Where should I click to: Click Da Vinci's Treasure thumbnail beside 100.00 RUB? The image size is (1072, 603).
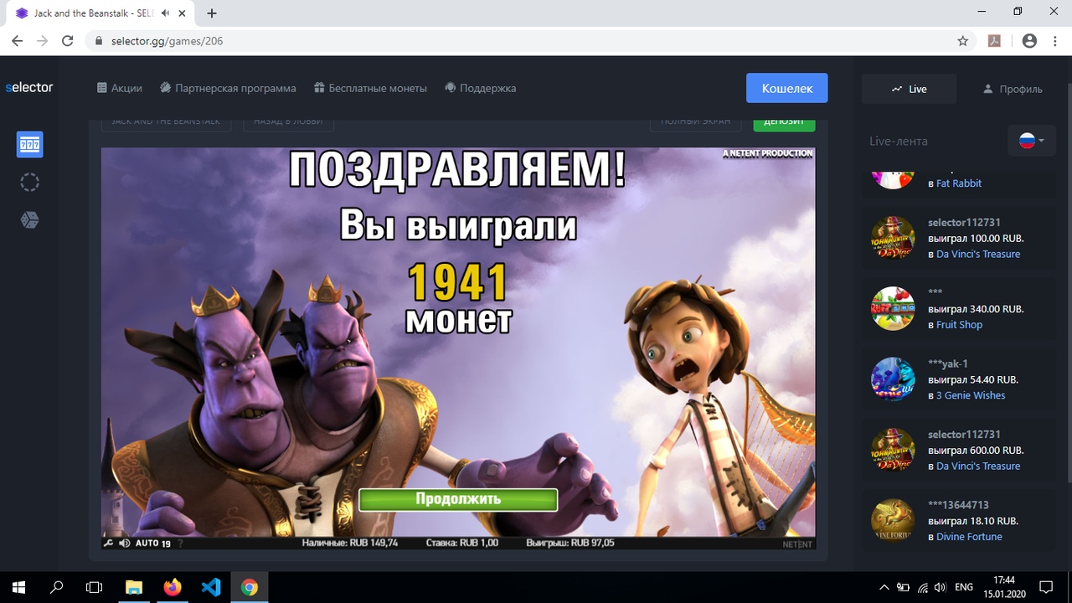893,238
